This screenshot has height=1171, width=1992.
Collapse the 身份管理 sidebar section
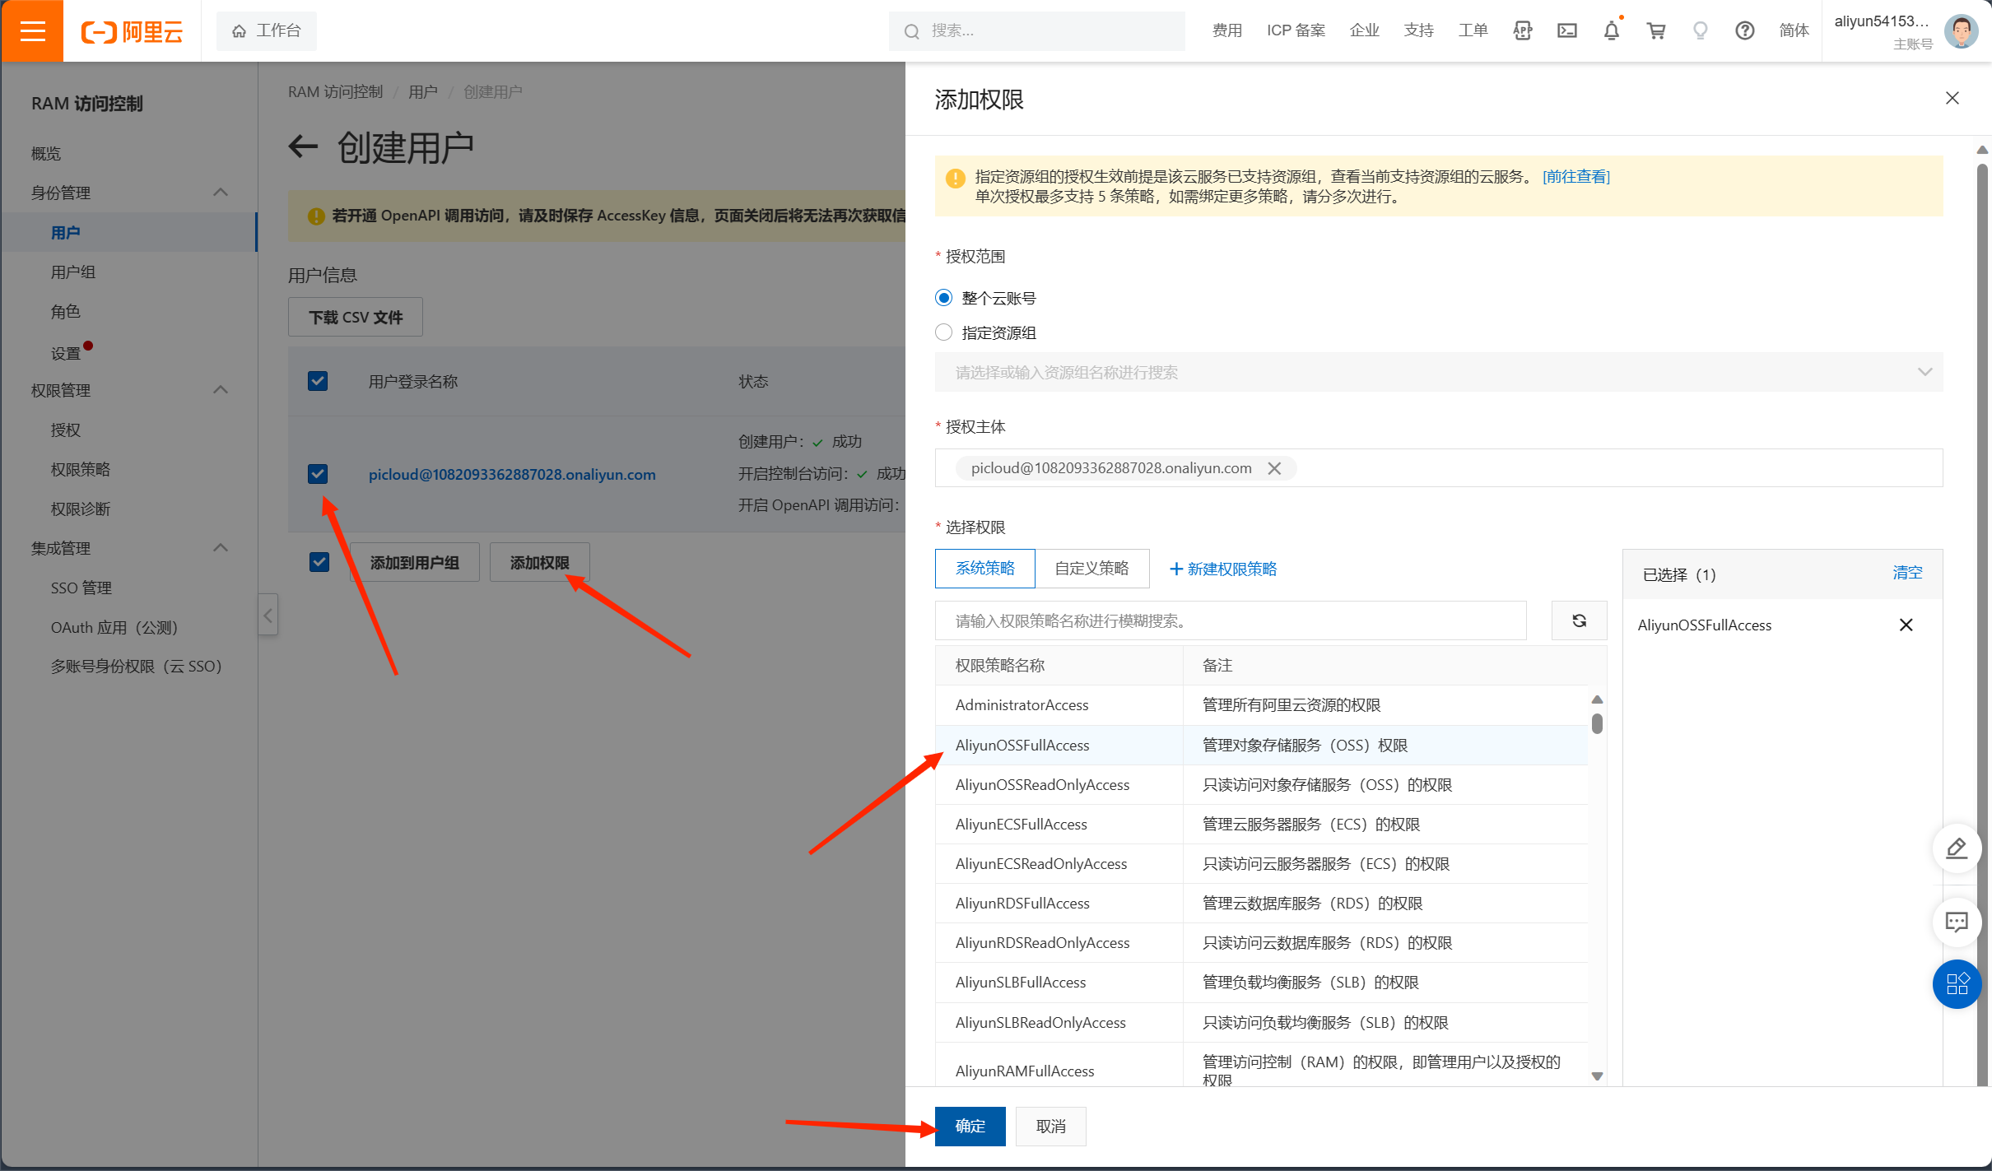pos(220,193)
